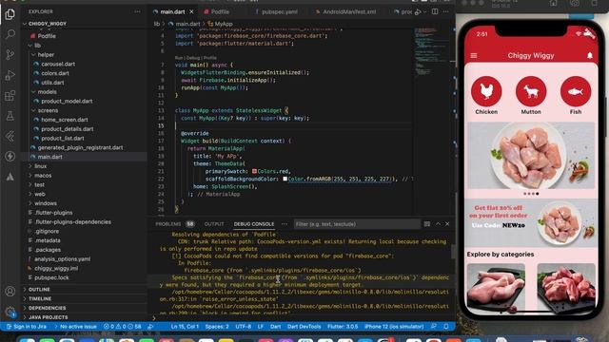This screenshot has width=609, height=342.
Task: Click No active issue in status bar
Action: click(x=75, y=327)
